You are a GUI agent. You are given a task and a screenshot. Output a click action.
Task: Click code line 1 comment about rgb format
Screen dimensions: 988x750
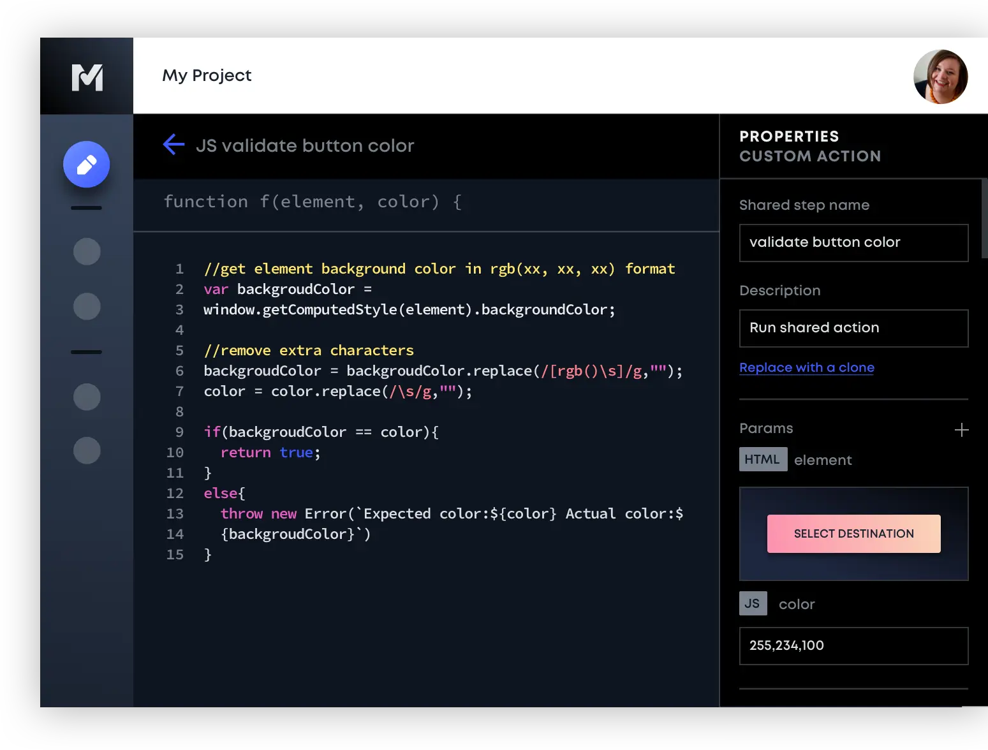coord(439,268)
